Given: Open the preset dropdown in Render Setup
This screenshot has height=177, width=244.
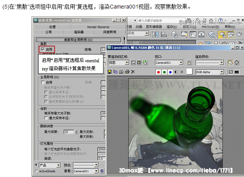Looking at the screenshot, I should pos(86,165).
